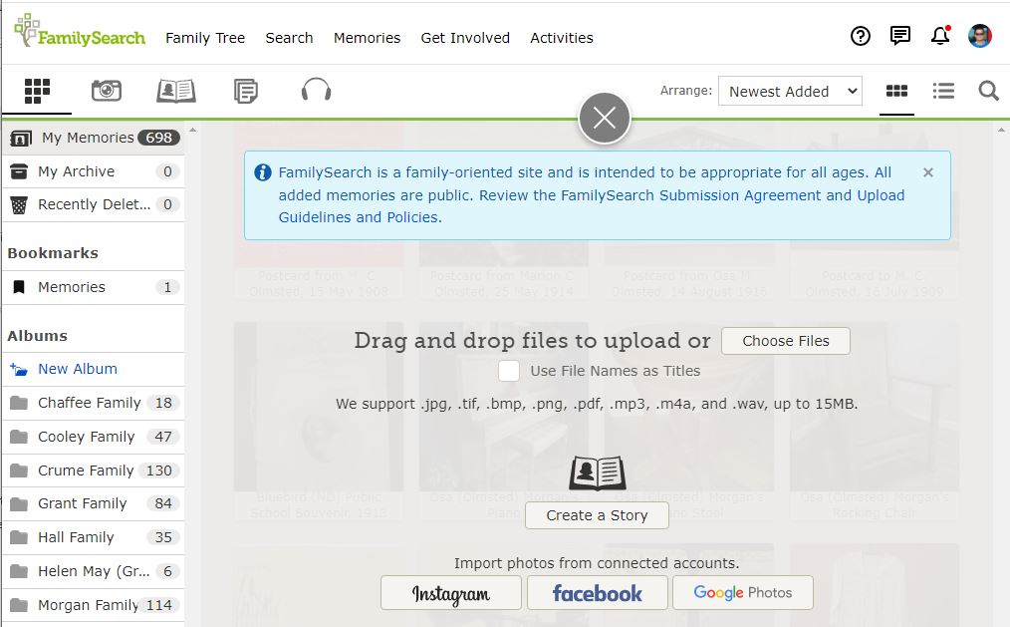
Task: Click the Create a Story book icon
Action: click(597, 472)
